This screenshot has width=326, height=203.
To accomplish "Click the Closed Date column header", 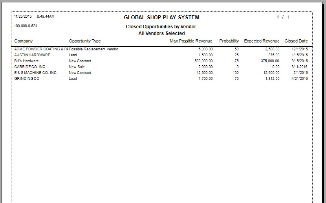I will click(296, 41).
